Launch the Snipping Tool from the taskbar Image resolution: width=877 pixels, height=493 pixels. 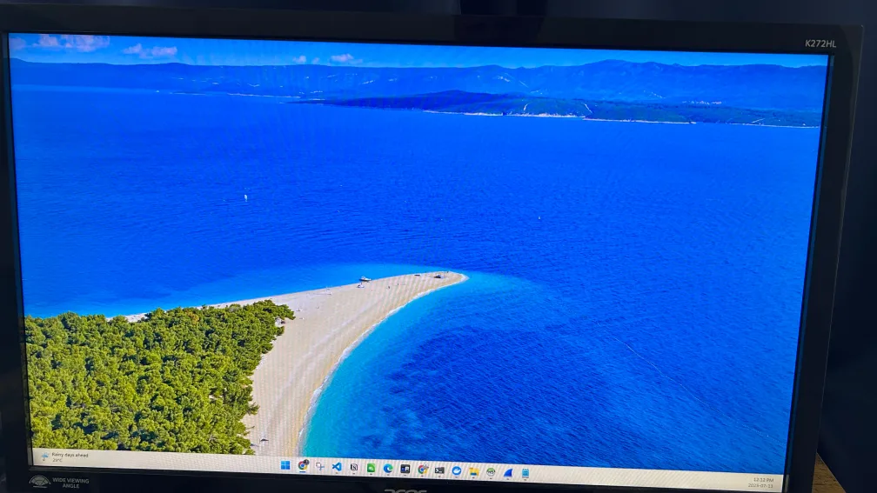319,466
